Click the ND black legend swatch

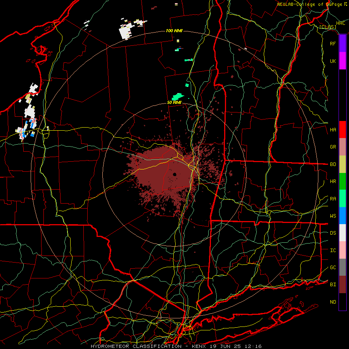click(x=342, y=302)
